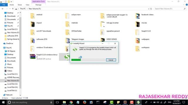Click the Help question mark icon
Image resolution: width=188 pixels, height=105 pixels.
pyautogui.click(x=187, y=5)
